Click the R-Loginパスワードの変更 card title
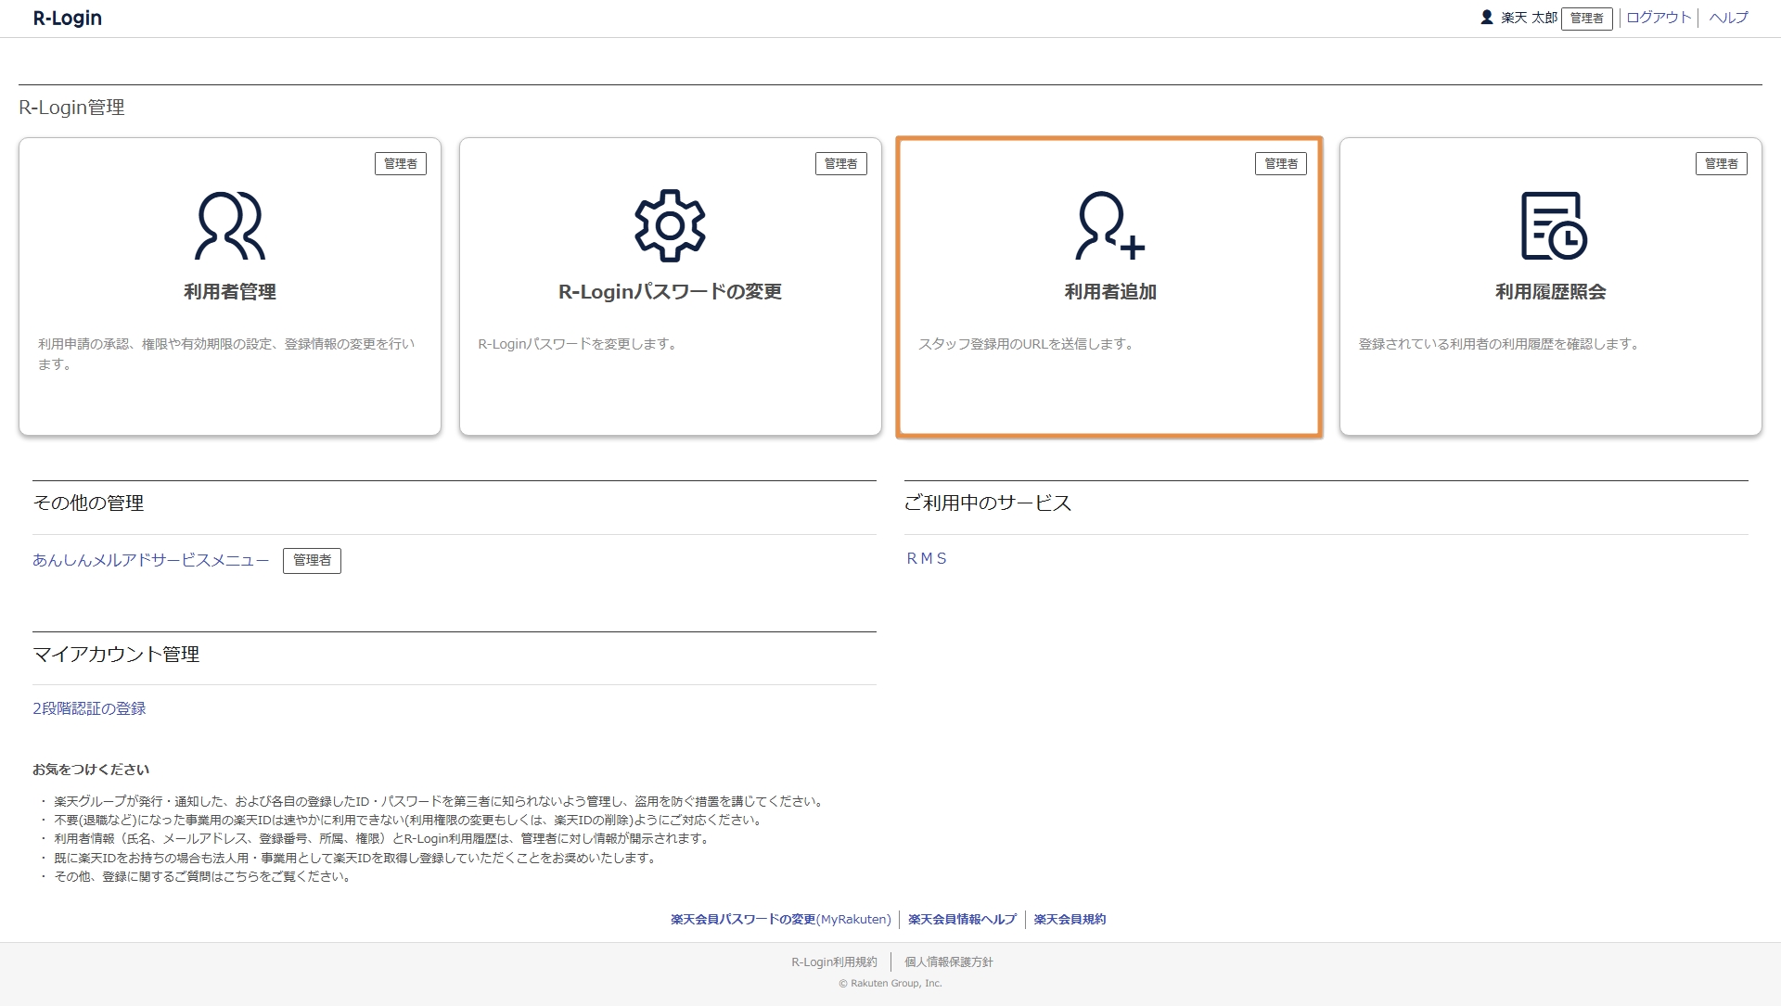This screenshot has width=1781, height=1006. pyautogui.click(x=670, y=291)
